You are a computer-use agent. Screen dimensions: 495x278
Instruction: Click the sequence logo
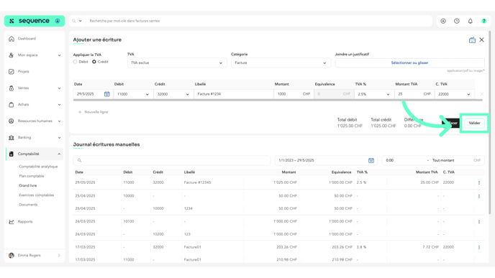click(x=35, y=21)
